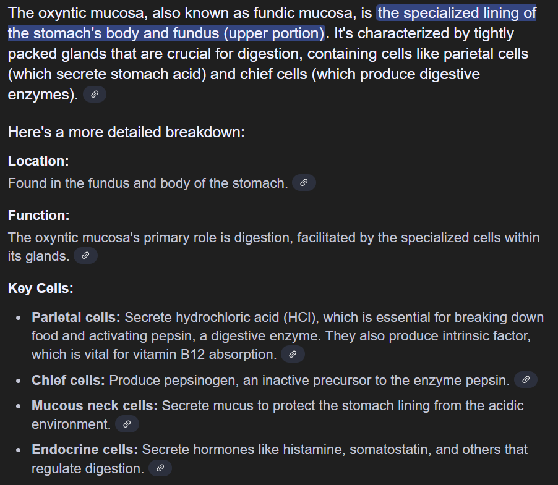Click the "Key Cells:" heading
This screenshot has height=485, width=558.
pos(41,288)
